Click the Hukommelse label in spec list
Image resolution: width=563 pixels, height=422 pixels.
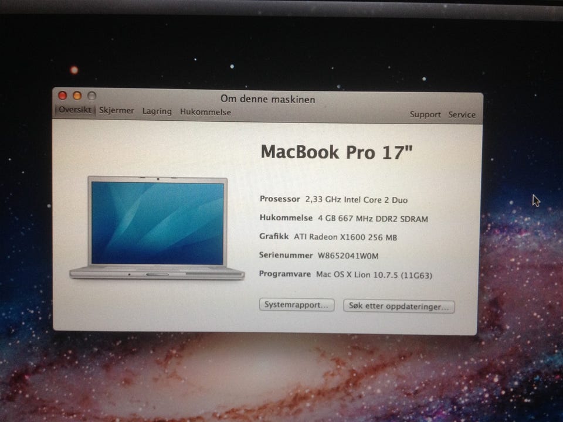point(286,218)
